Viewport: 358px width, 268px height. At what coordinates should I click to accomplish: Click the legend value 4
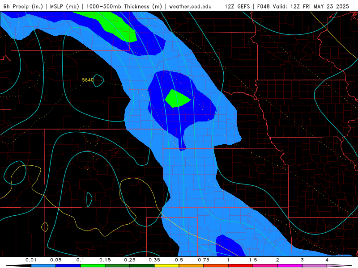point(327,260)
